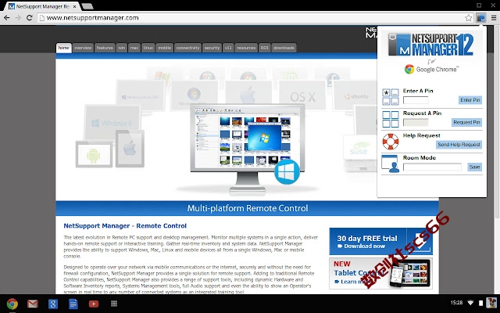Click the Room Mode Save button

pyautogui.click(x=474, y=167)
